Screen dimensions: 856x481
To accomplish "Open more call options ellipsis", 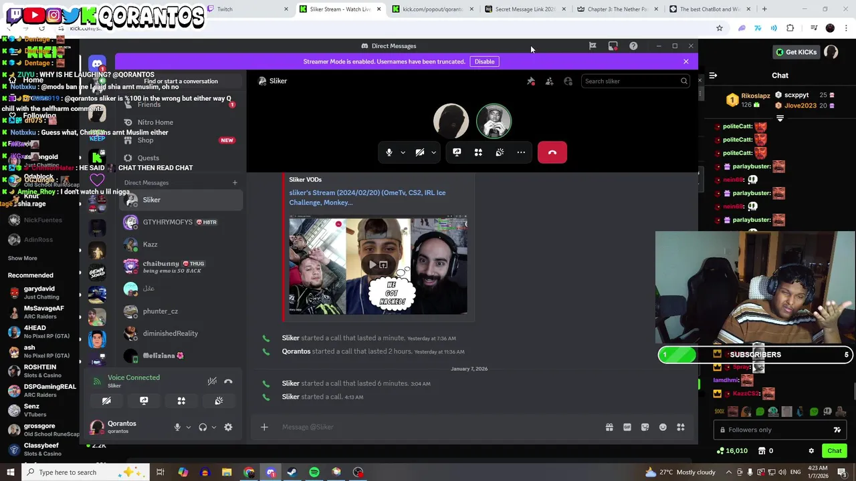I will pos(521,152).
